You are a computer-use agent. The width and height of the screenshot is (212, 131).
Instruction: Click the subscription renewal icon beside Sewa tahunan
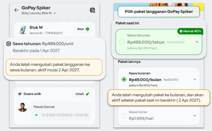[9, 44]
